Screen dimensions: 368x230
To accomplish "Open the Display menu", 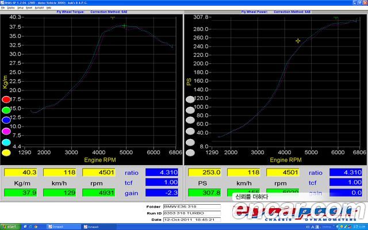I will pyautogui.click(x=10, y=8).
